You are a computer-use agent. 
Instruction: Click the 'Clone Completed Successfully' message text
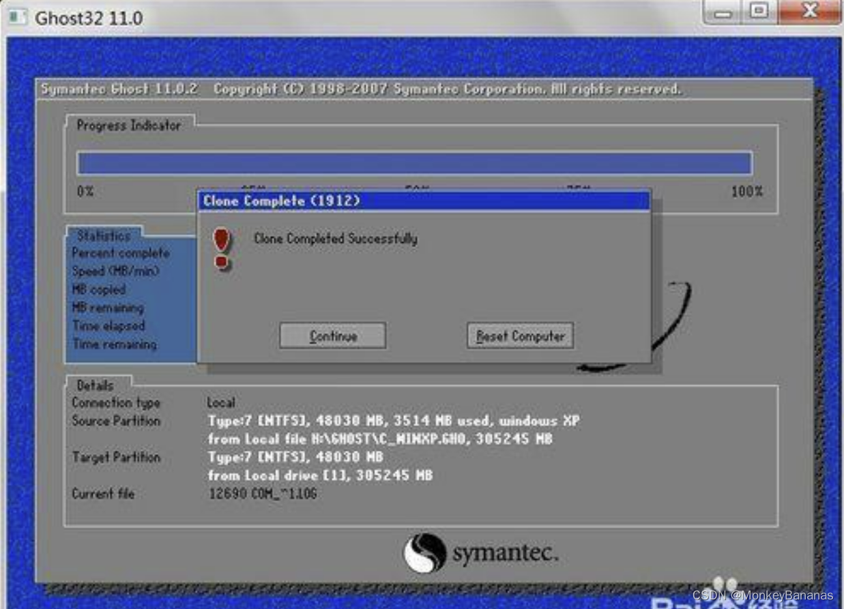pyautogui.click(x=336, y=239)
